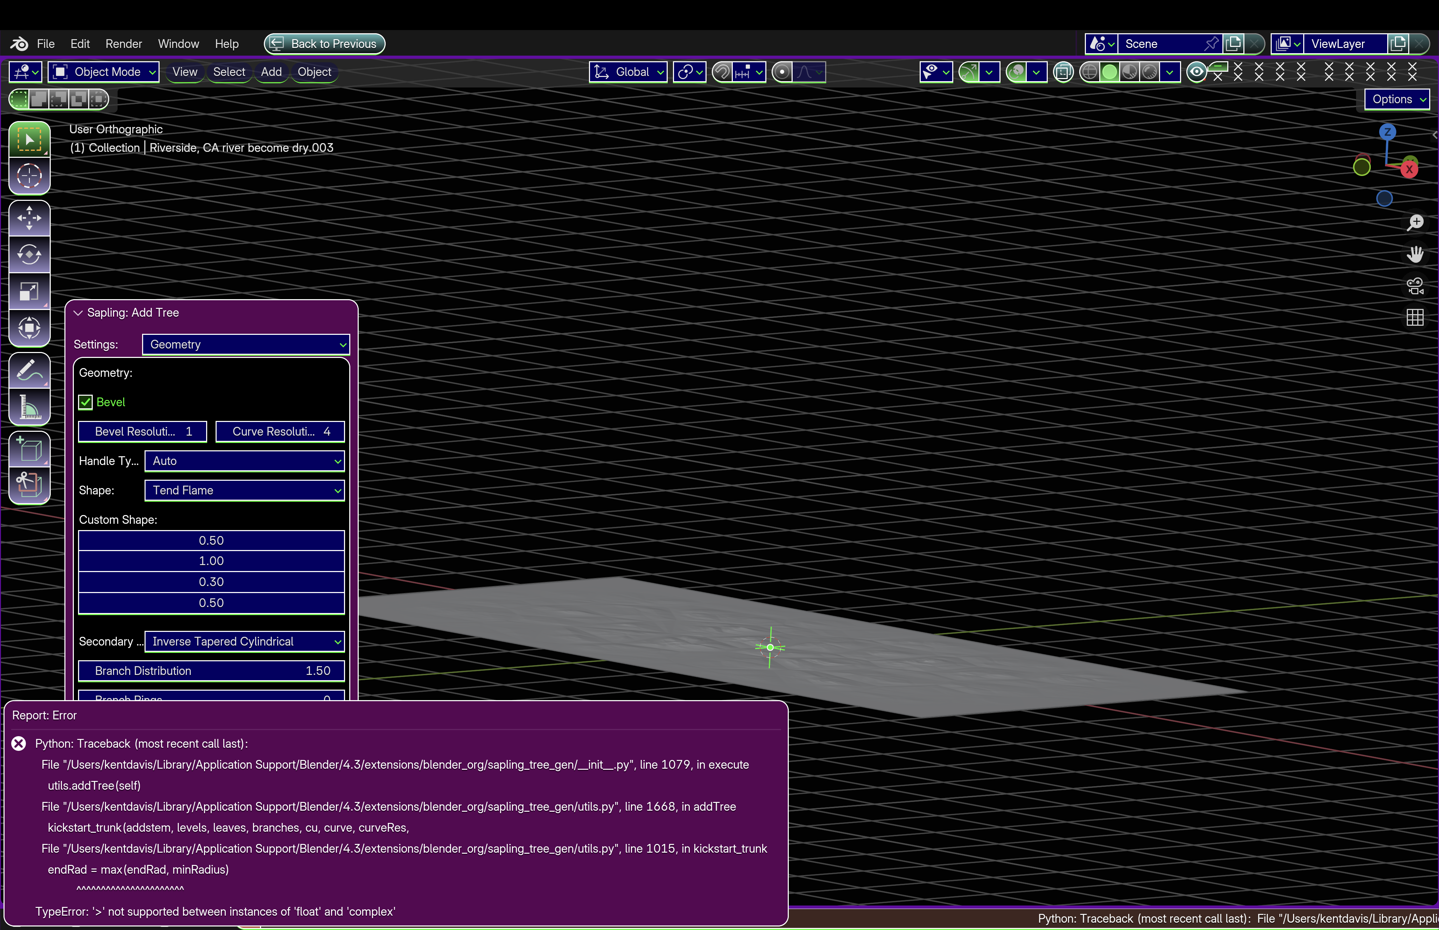Activate the 3D Cursor tool
This screenshot has width=1439, height=930.
coord(29,176)
